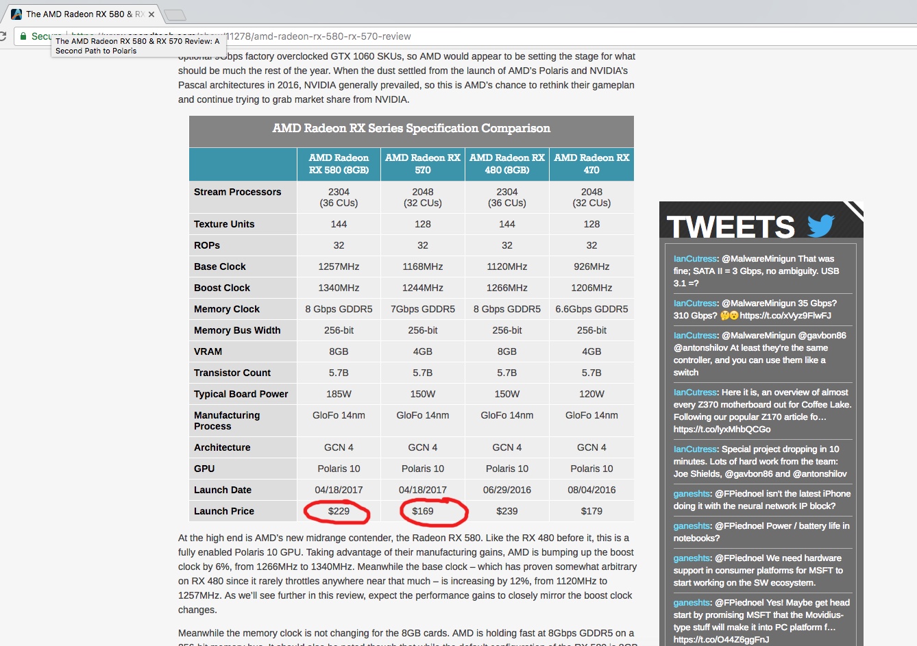This screenshot has height=646, width=917.
Task: Open IanCutress link on the 35 Gbps tweet
Action: coord(695,303)
